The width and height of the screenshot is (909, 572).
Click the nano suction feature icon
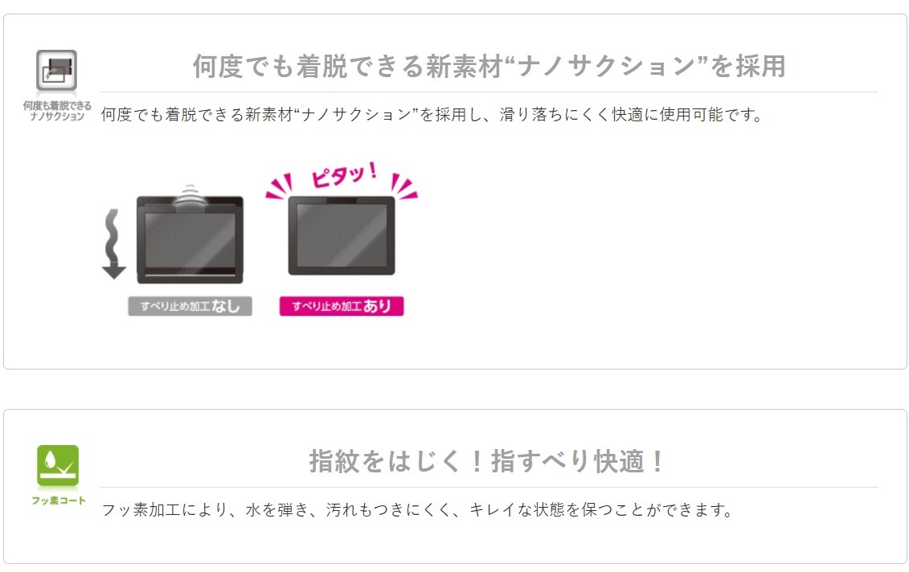pos(56,70)
